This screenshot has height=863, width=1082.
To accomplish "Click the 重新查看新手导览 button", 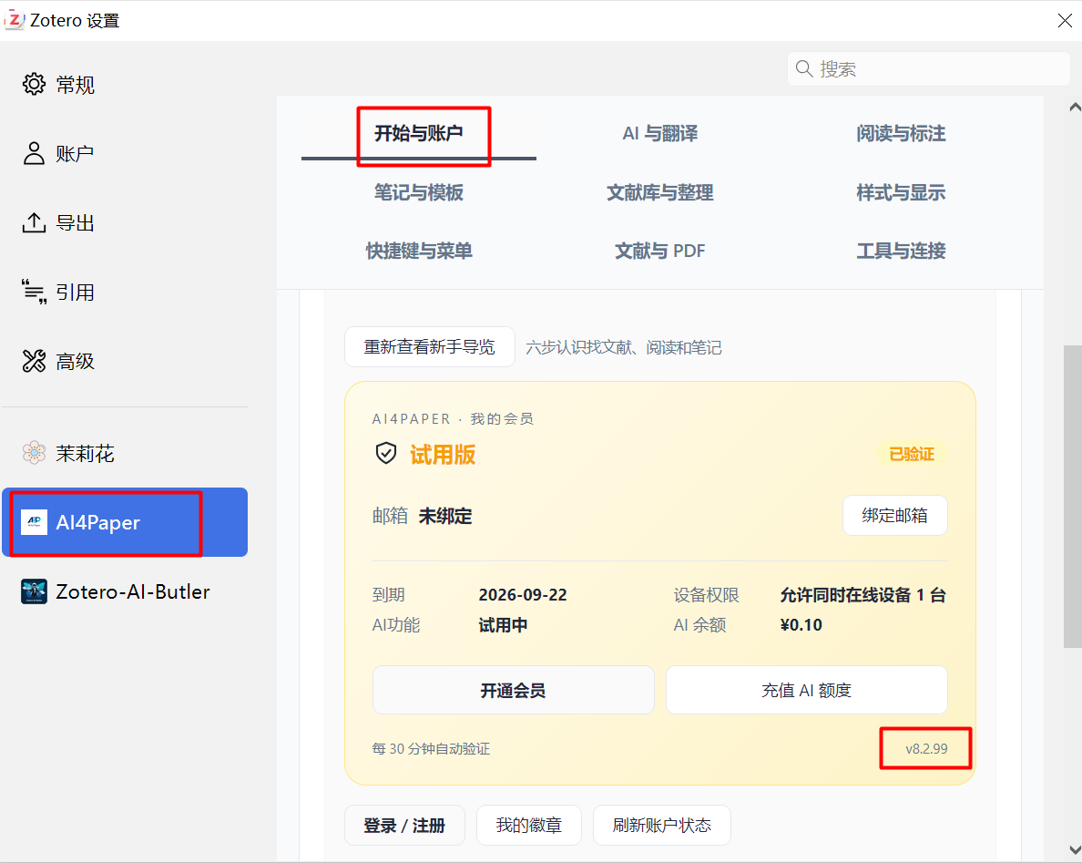I will click(x=430, y=346).
